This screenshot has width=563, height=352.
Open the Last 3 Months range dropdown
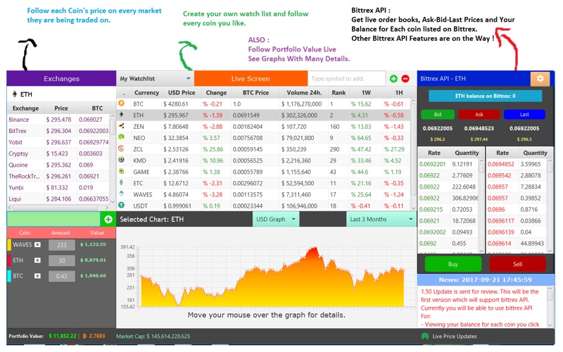pyautogui.click(x=381, y=219)
